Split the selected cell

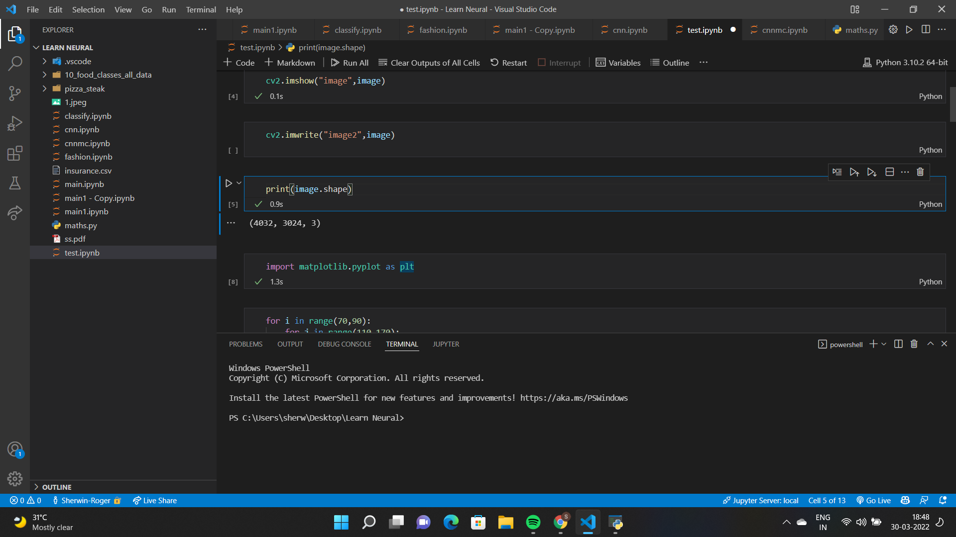[x=889, y=172]
